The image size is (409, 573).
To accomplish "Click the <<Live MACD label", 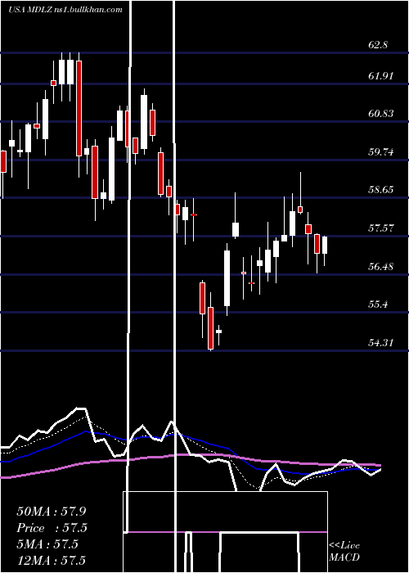I will (344, 551).
